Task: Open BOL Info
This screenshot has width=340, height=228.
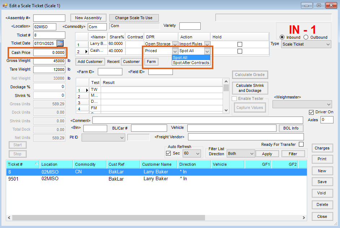Action: [291, 128]
